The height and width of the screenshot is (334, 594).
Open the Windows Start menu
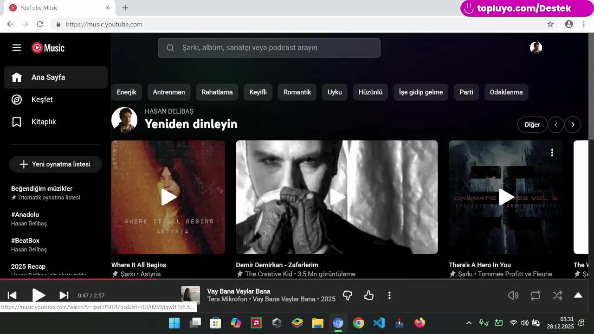coord(174,323)
